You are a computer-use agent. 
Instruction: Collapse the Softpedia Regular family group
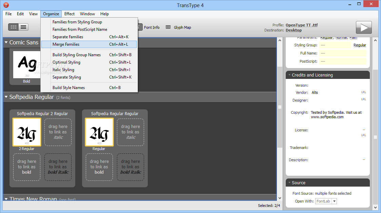[x=6, y=97]
